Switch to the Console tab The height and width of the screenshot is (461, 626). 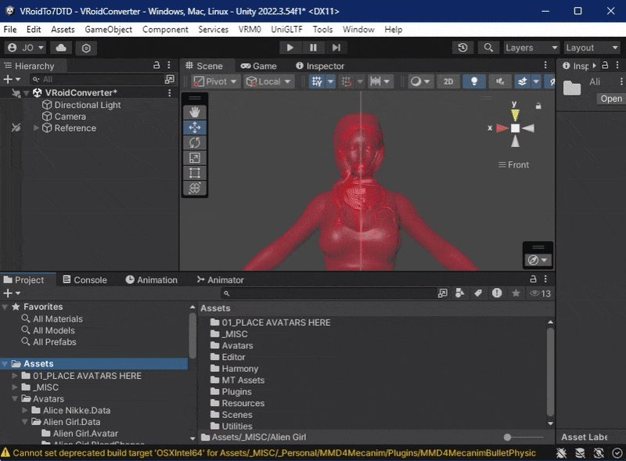pyautogui.click(x=85, y=280)
